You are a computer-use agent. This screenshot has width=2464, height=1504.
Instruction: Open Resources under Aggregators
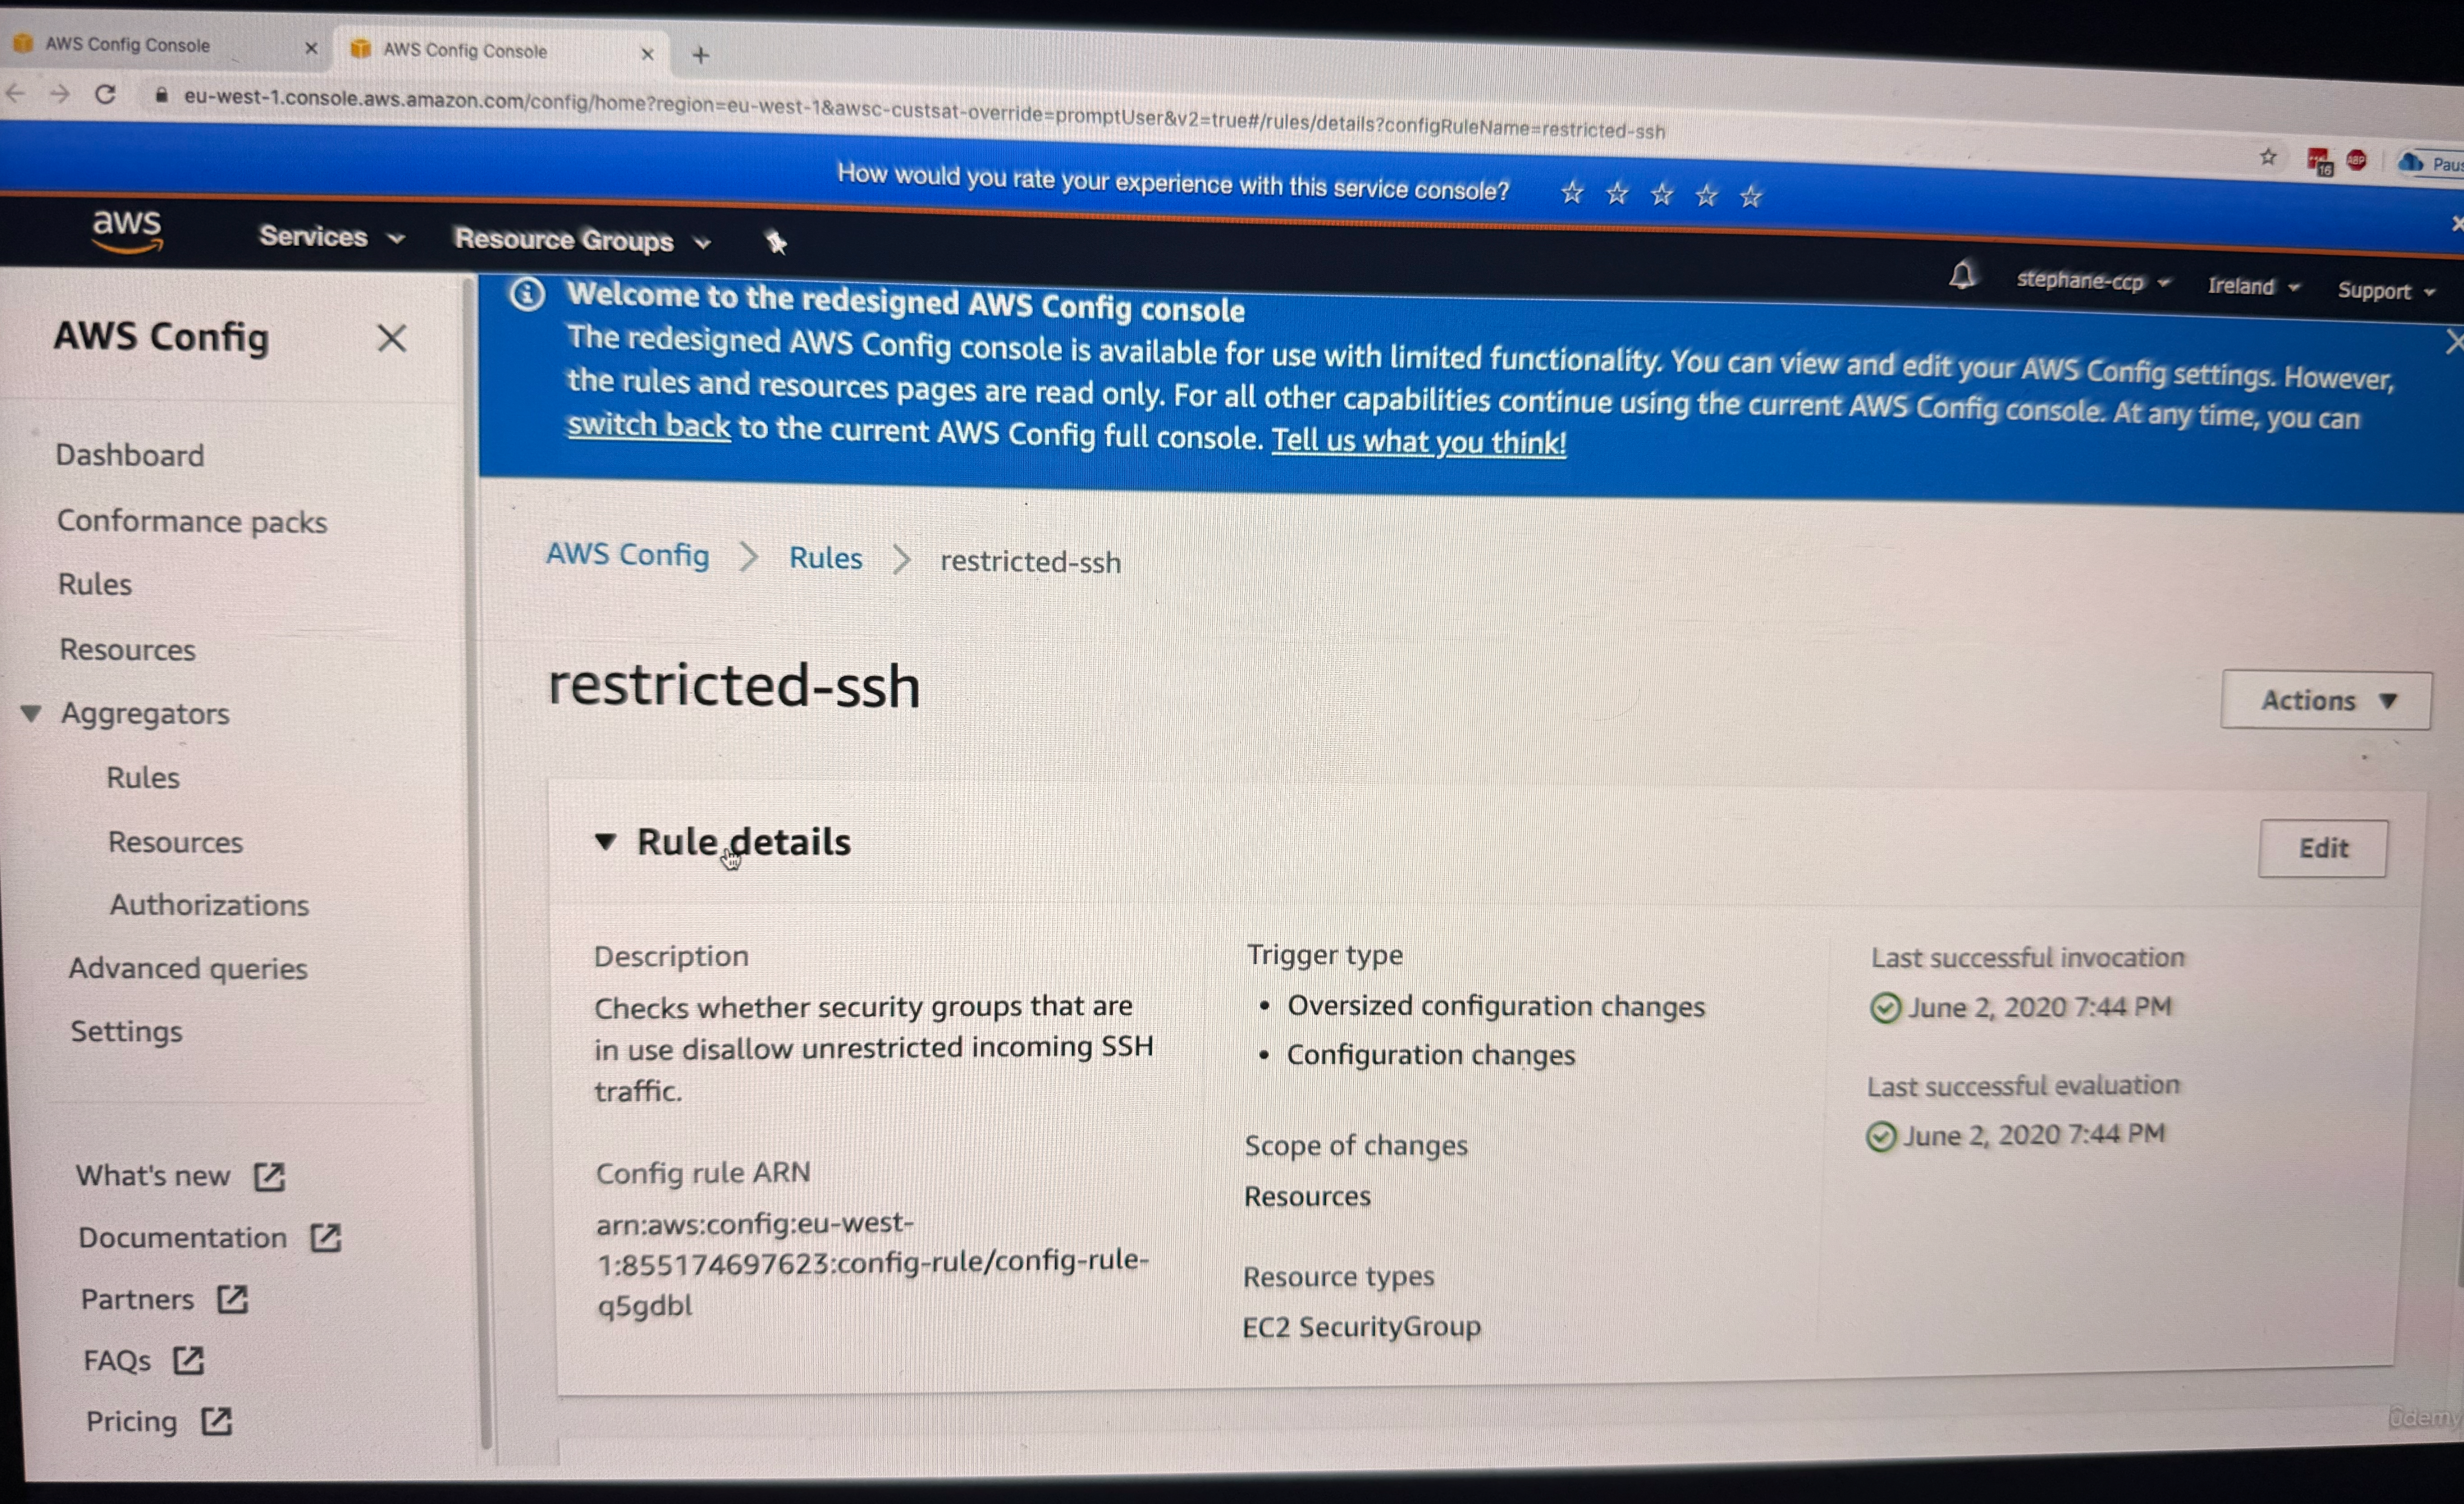176,842
